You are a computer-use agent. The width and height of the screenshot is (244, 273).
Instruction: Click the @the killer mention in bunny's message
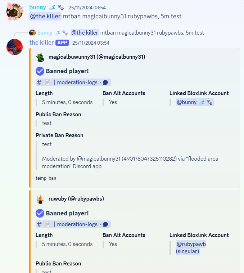click(x=45, y=16)
